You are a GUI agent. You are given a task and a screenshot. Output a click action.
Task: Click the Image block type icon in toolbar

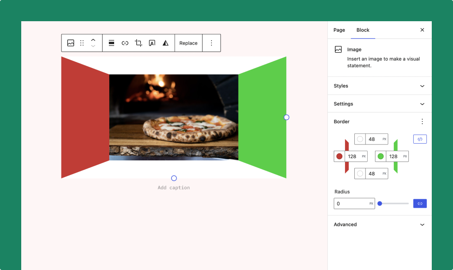click(x=70, y=43)
